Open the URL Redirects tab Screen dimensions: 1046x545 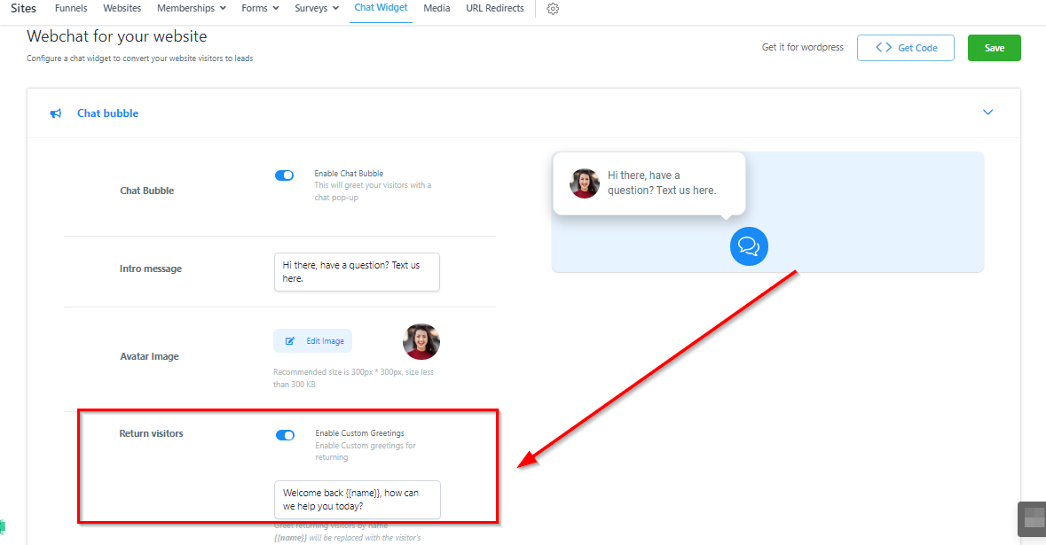click(494, 9)
